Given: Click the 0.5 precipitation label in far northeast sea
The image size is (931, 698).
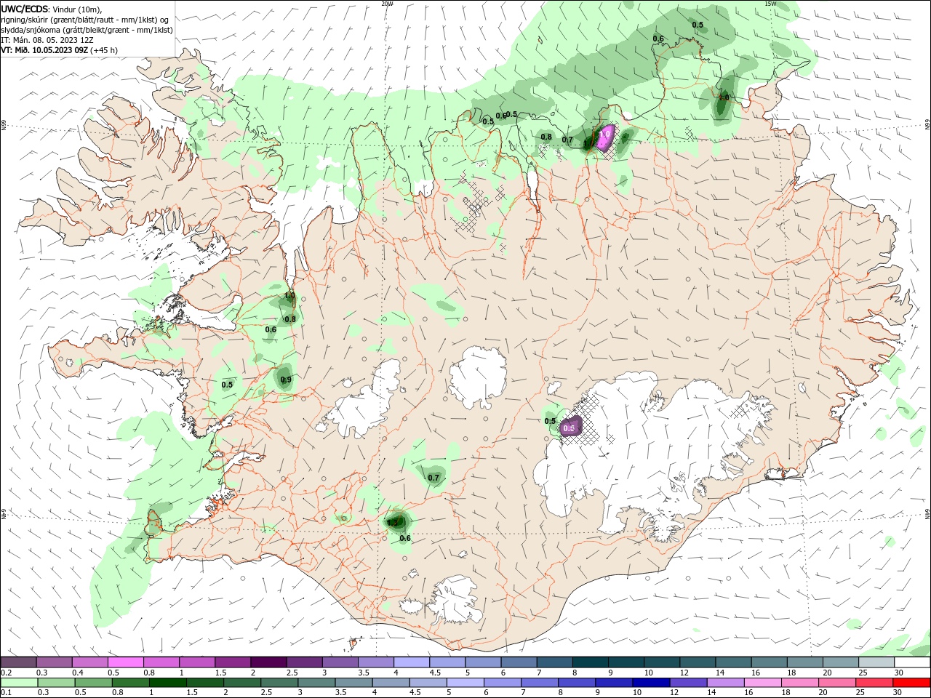Looking at the screenshot, I should [698, 25].
